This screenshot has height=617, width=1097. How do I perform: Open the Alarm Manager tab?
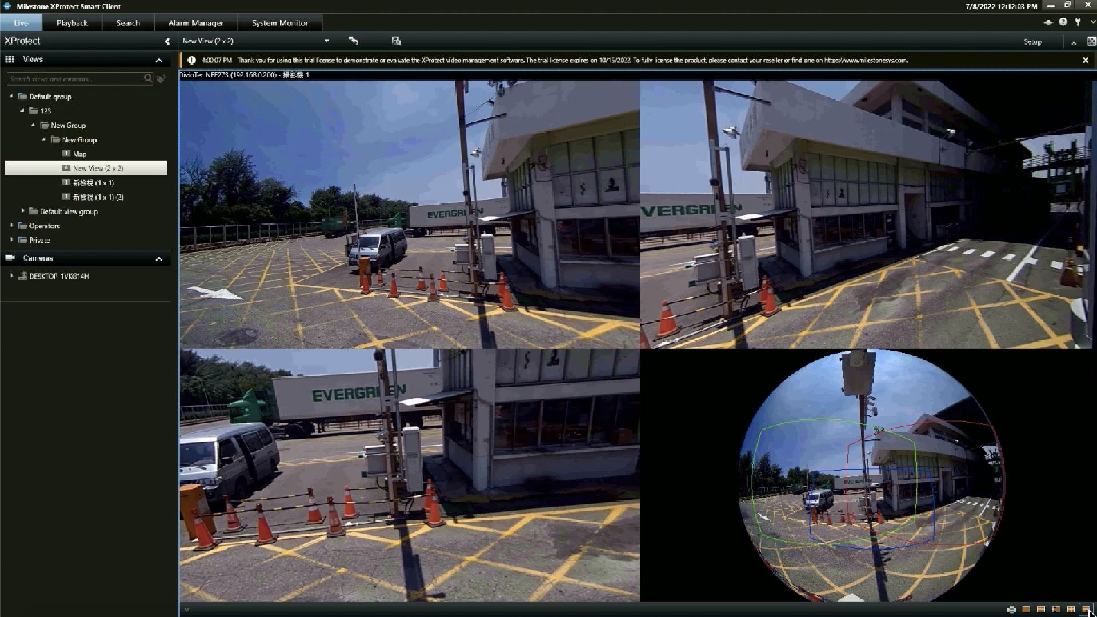(195, 23)
